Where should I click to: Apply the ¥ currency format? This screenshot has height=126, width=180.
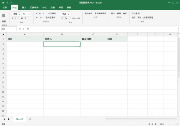(x=62, y=18)
